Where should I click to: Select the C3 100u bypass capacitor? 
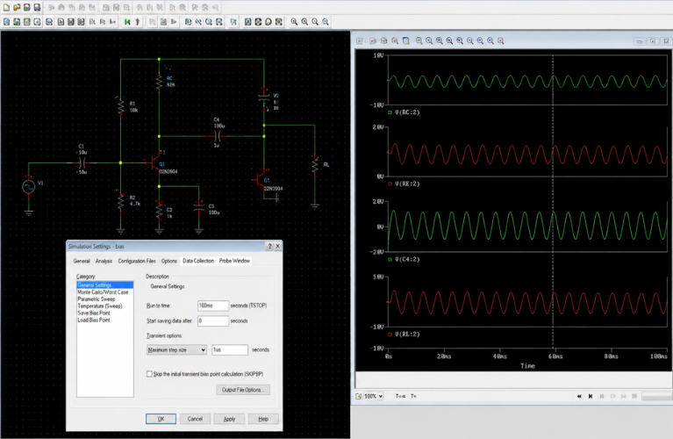point(198,206)
